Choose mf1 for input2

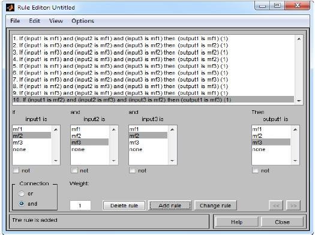pos(90,129)
